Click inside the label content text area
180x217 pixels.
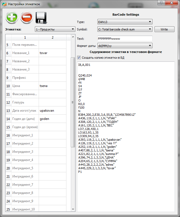click(126, 189)
